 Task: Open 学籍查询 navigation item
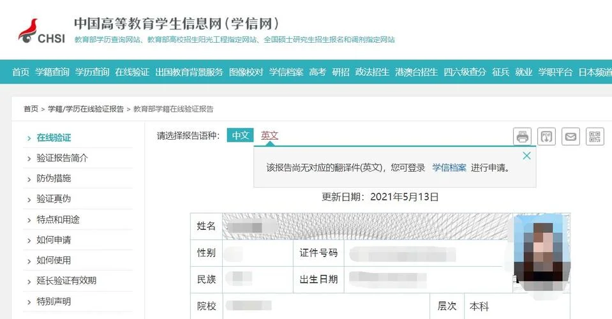click(x=52, y=72)
